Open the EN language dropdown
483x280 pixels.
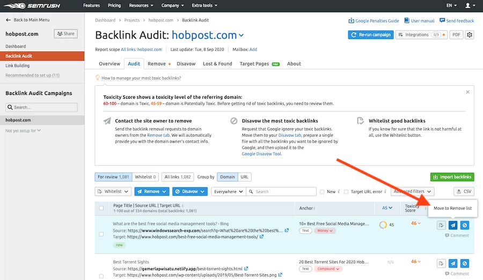tap(451, 5)
